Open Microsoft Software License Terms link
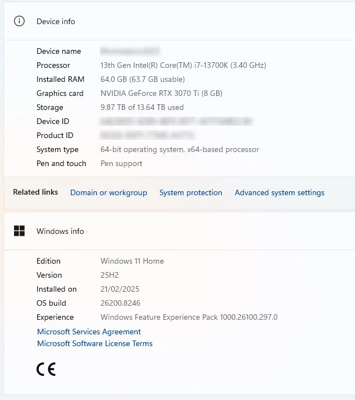 (x=95, y=343)
